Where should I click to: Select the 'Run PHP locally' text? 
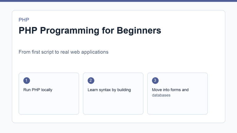pyautogui.click(x=38, y=90)
